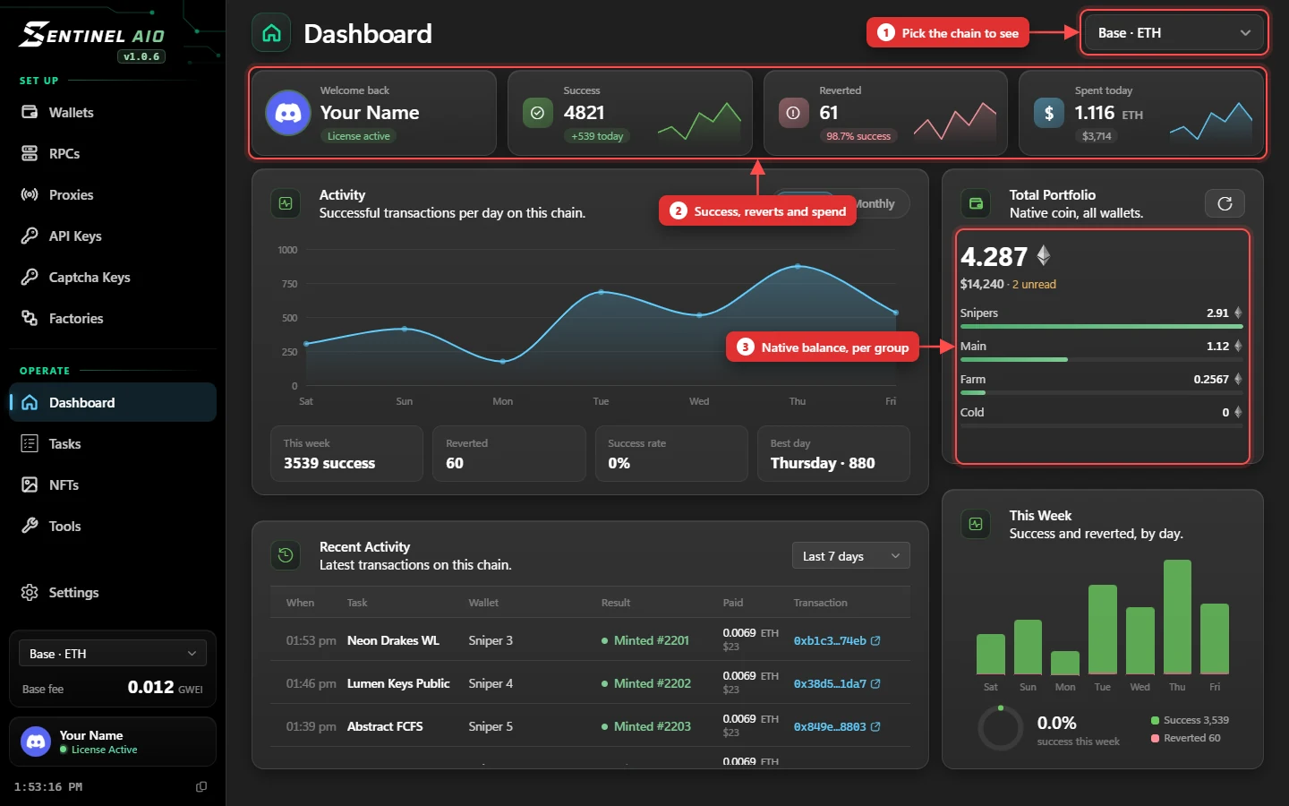Click the Neon Drakes WL task name

pyautogui.click(x=393, y=640)
